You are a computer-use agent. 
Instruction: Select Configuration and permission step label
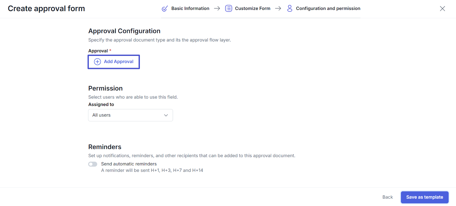click(x=328, y=9)
